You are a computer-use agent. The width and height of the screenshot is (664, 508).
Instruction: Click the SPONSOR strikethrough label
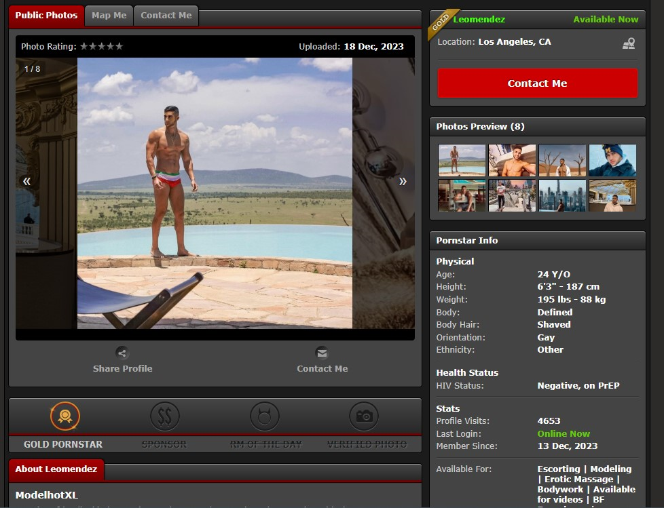coord(164,444)
